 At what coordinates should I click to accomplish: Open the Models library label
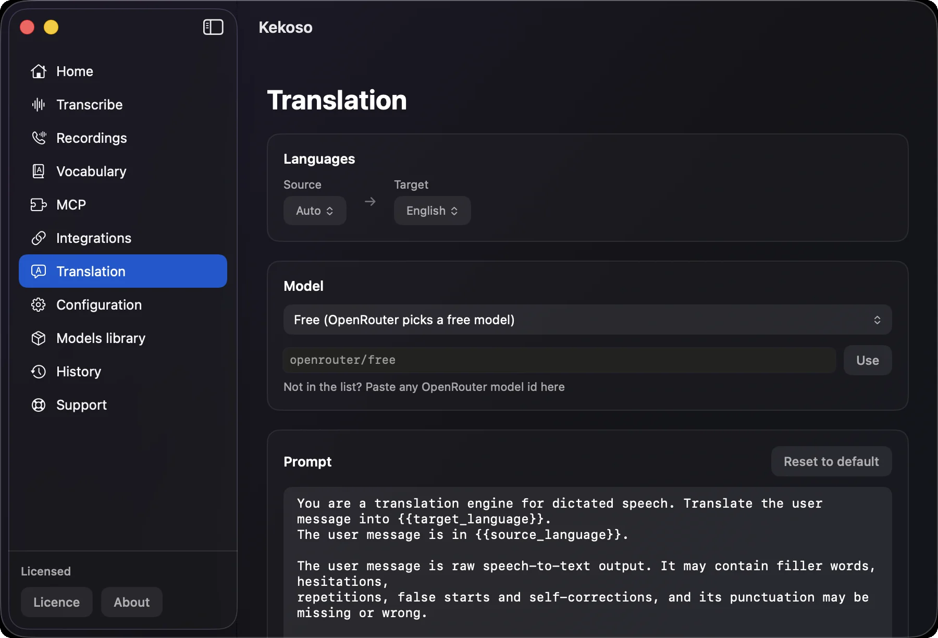tap(101, 338)
